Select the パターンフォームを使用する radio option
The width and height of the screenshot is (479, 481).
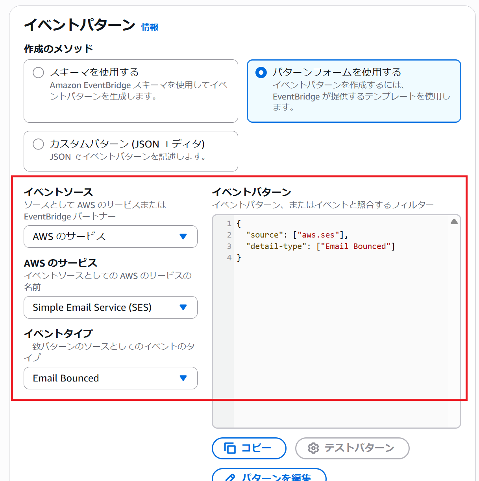261,72
